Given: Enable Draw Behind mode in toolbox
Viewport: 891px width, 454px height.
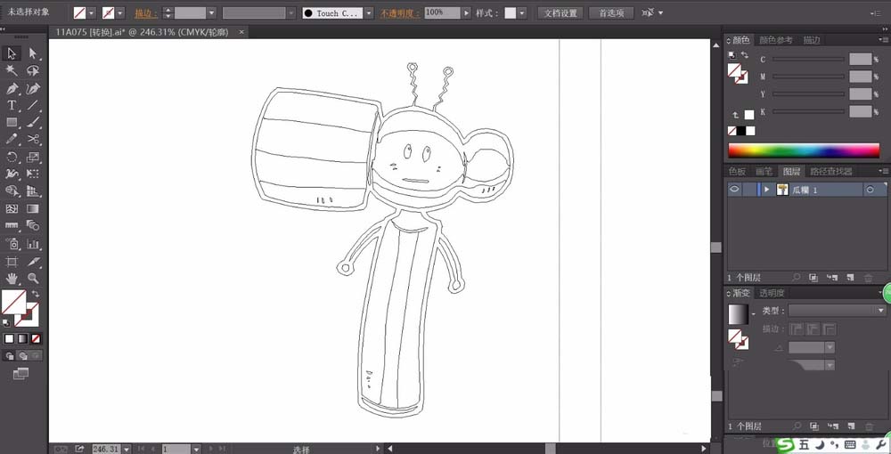Looking at the screenshot, I should (x=23, y=356).
